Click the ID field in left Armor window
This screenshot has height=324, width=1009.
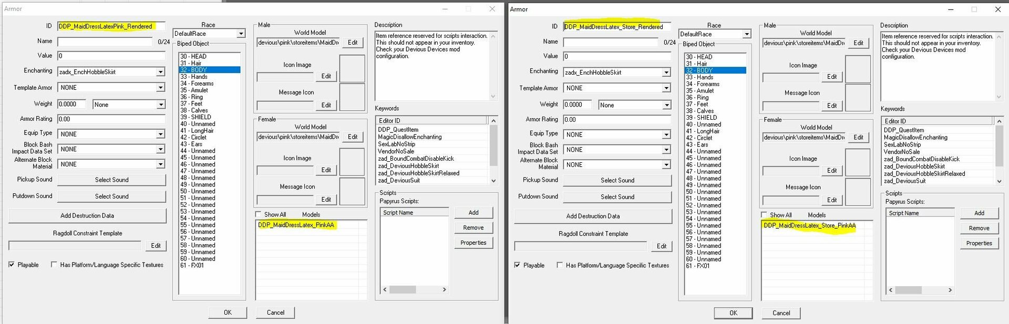coord(111,26)
